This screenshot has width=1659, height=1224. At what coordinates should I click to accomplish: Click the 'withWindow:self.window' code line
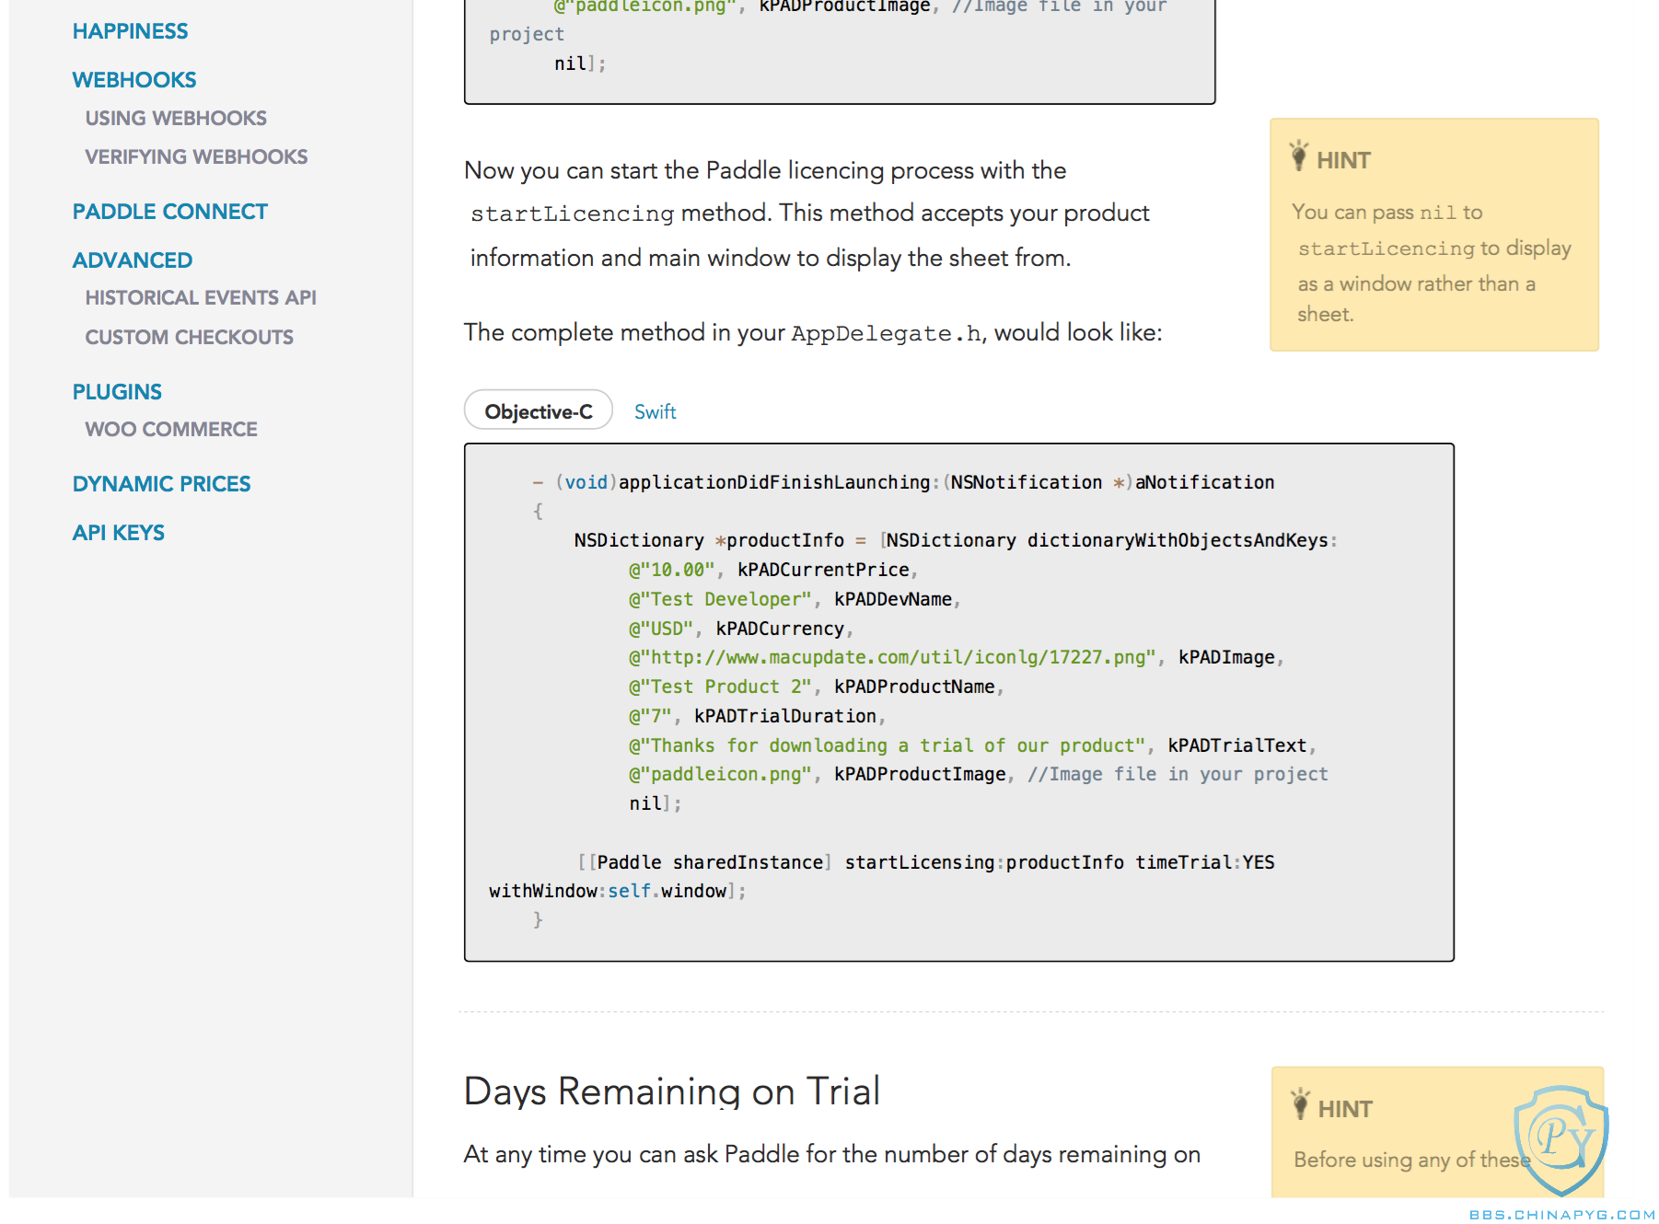617,891
